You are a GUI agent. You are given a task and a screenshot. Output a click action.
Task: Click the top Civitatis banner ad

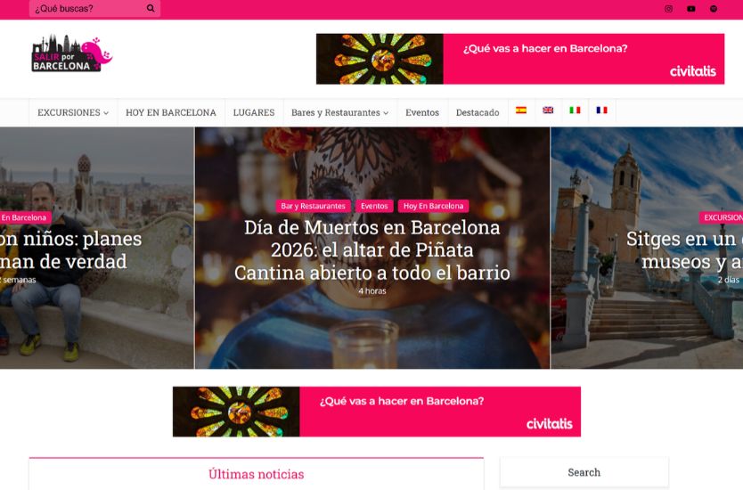tap(519, 59)
